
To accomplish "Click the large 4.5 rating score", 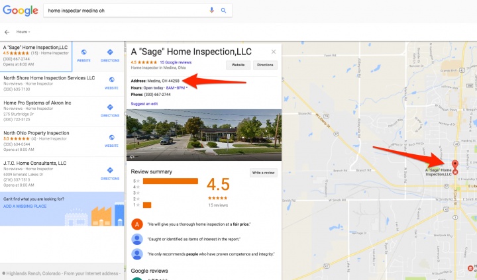I will [218, 184].
